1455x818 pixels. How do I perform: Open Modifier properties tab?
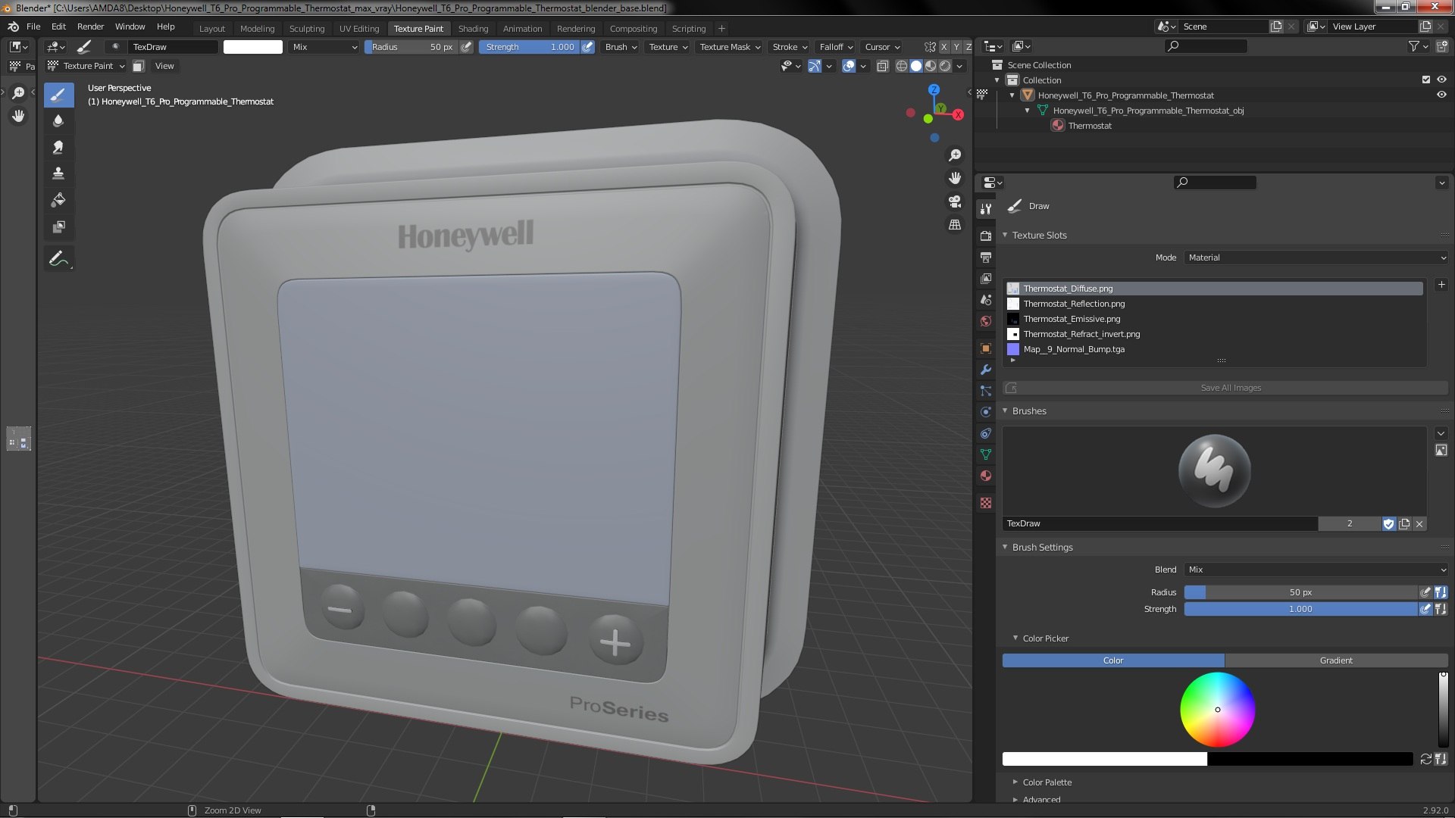click(x=986, y=370)
